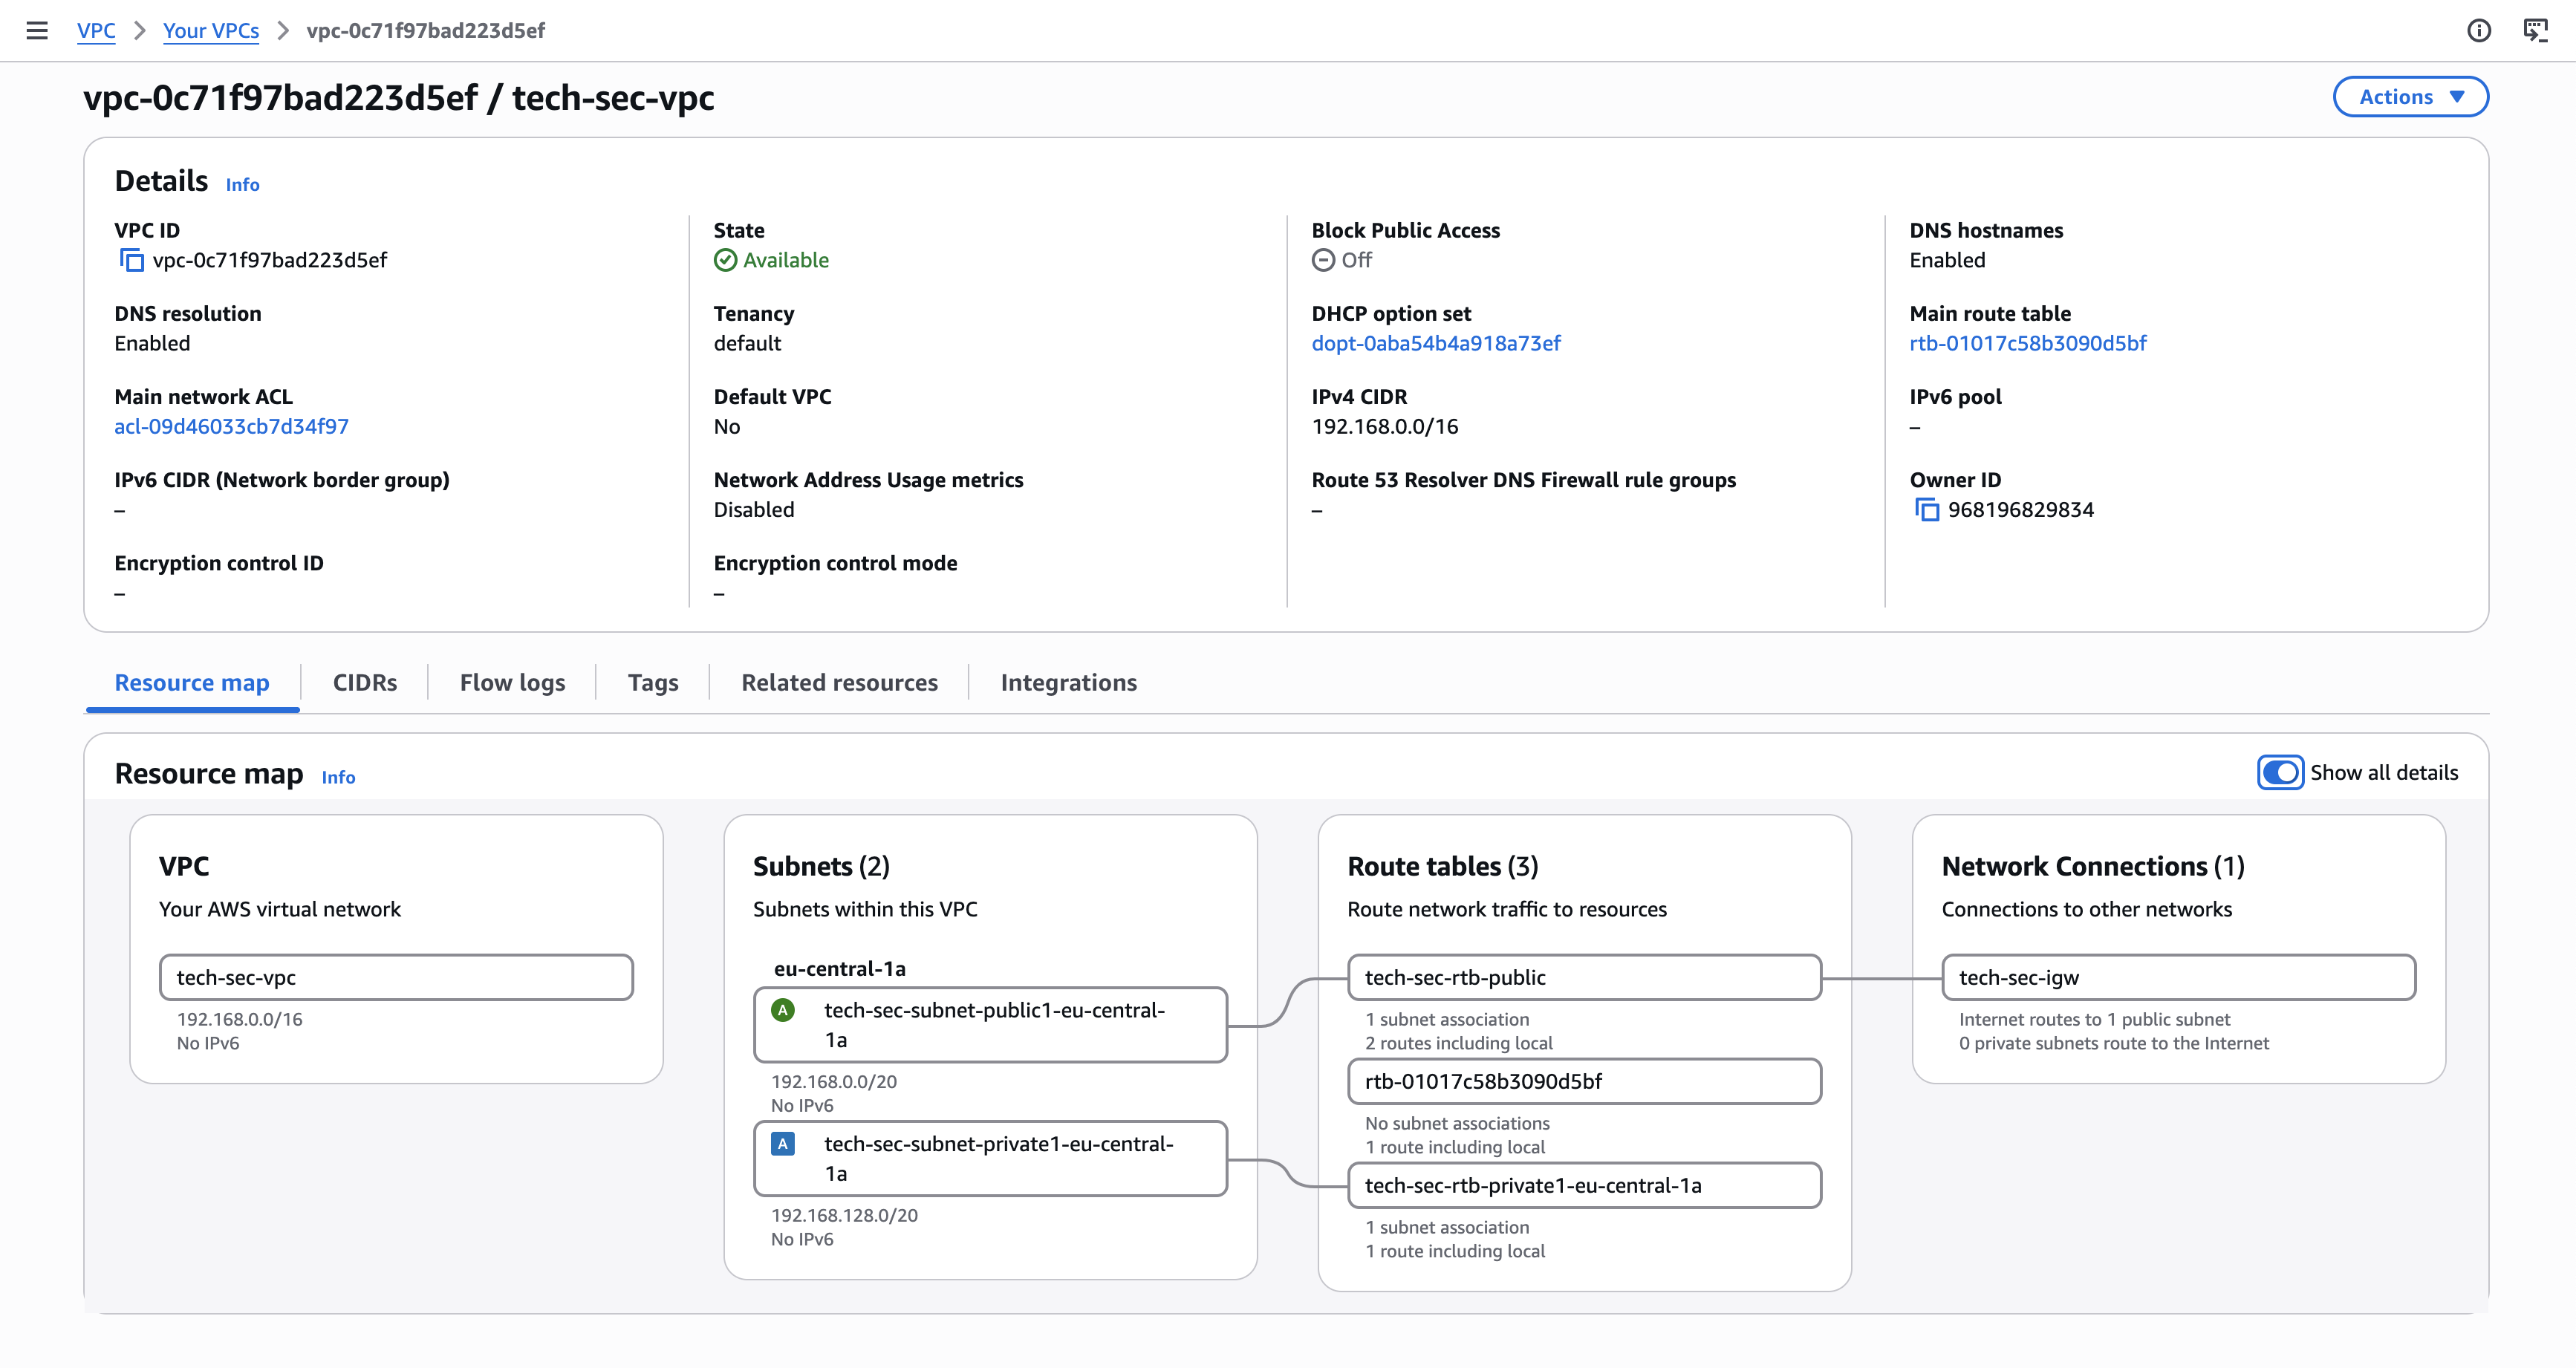Select the tech-sec-igw network connection node

tap(2178, 977)
